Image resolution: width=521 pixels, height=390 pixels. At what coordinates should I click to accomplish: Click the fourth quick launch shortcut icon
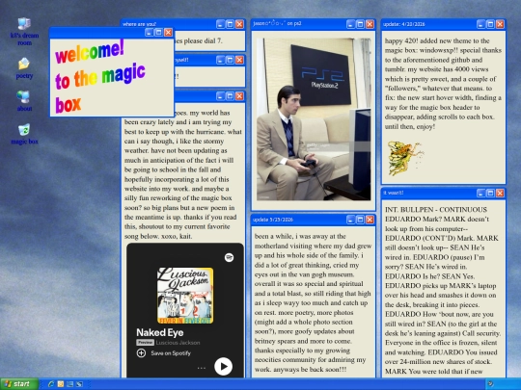click(x=79, y=384)
